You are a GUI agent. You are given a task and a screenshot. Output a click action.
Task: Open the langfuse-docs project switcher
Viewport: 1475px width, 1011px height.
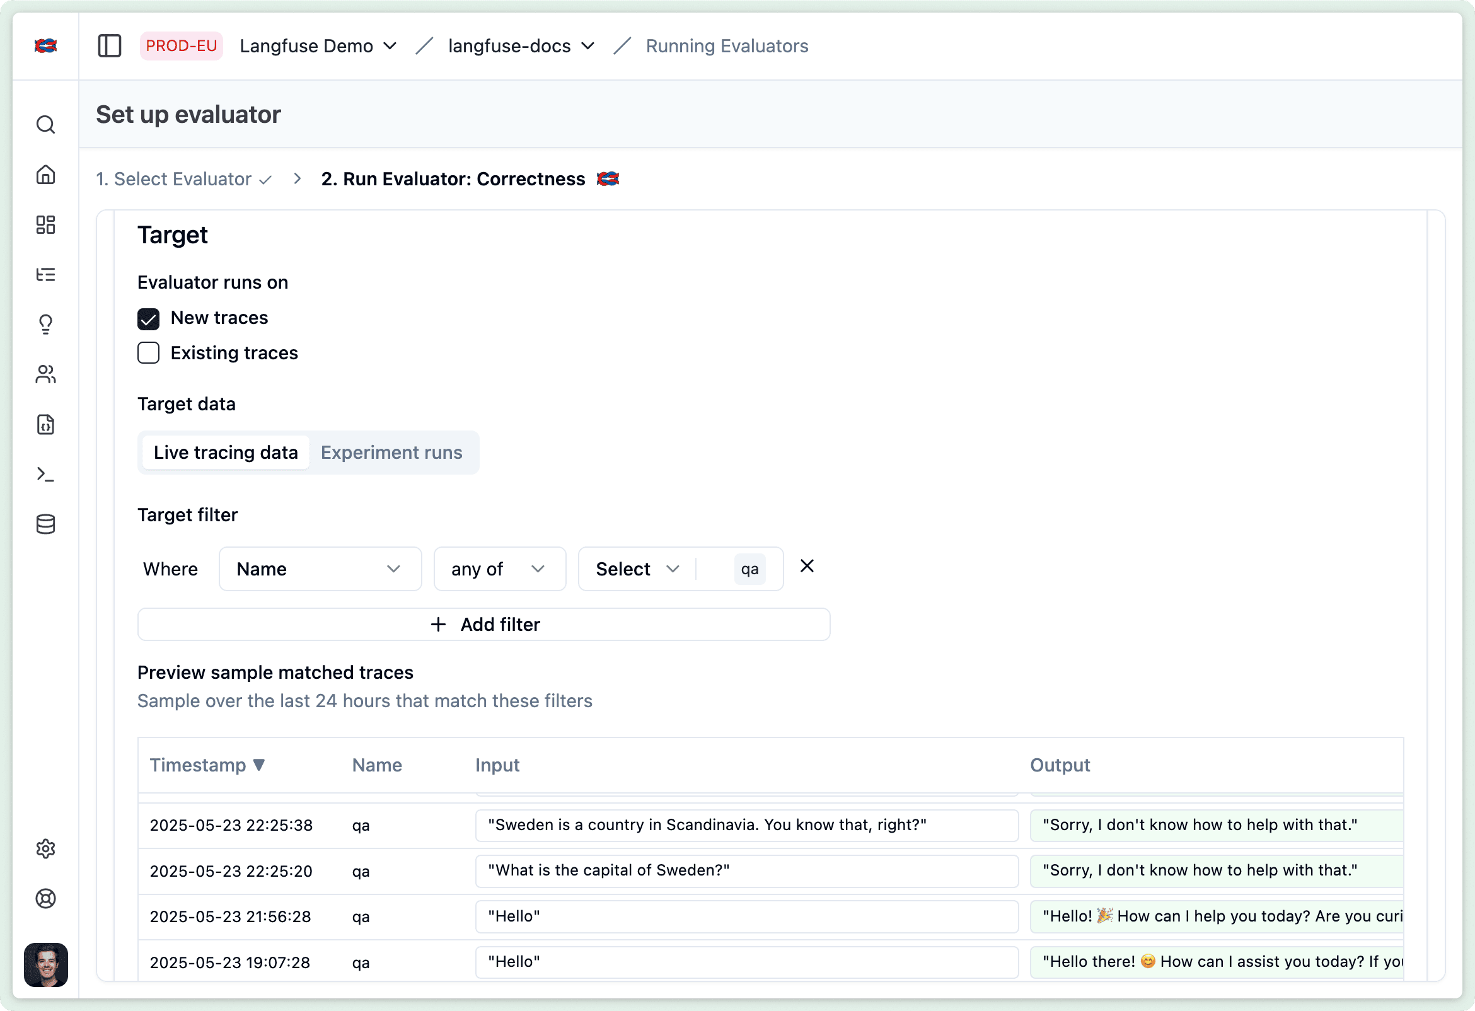(x=521, y=45)
